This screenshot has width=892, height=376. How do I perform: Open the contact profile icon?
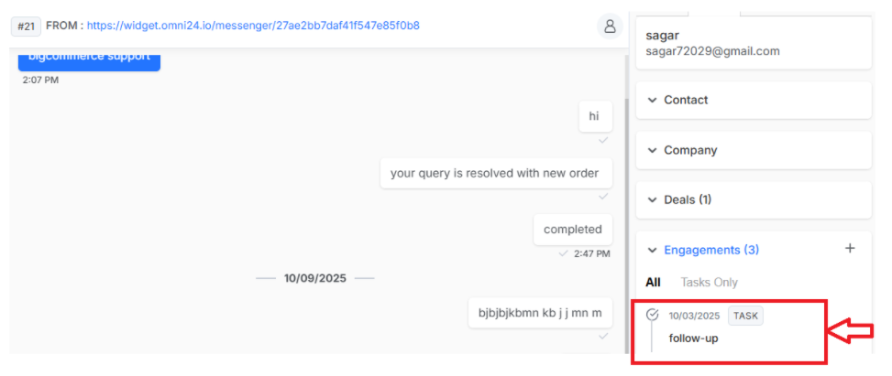(610, 27)
